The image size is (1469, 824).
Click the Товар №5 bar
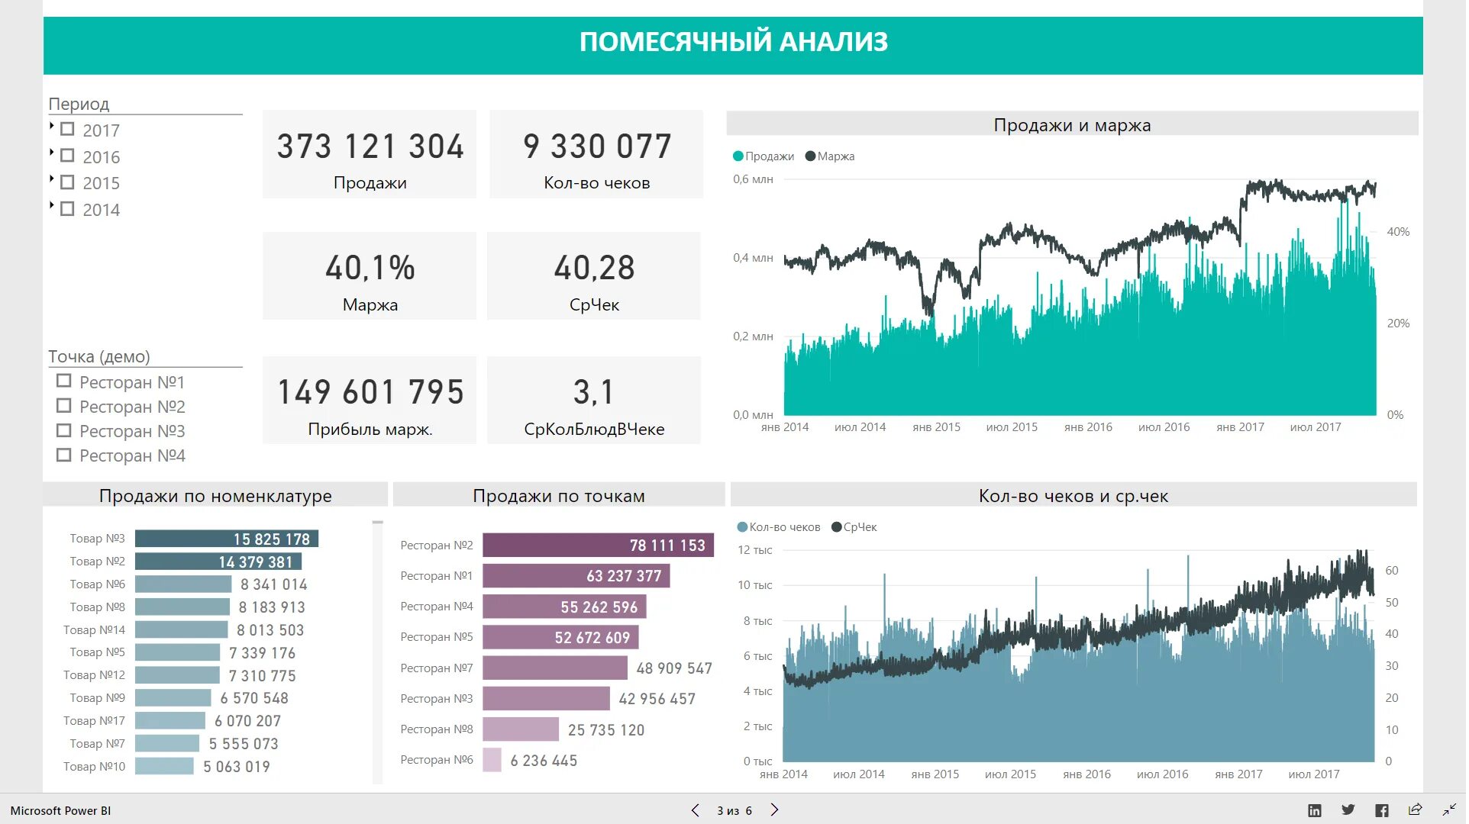[178, 654]
